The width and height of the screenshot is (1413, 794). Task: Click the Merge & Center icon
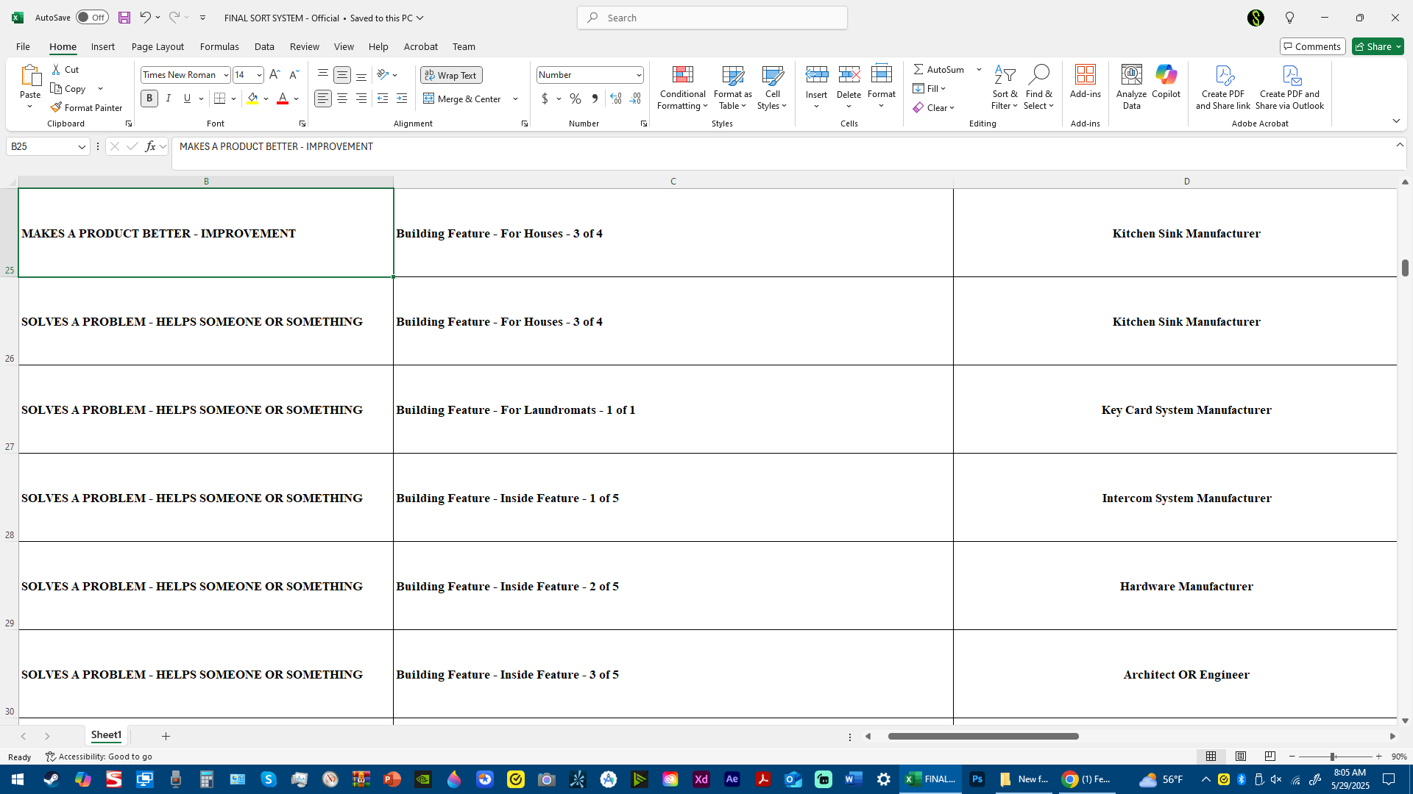pos(429,99)
